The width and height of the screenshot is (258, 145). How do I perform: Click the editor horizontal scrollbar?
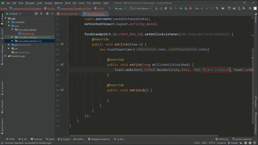144,136
